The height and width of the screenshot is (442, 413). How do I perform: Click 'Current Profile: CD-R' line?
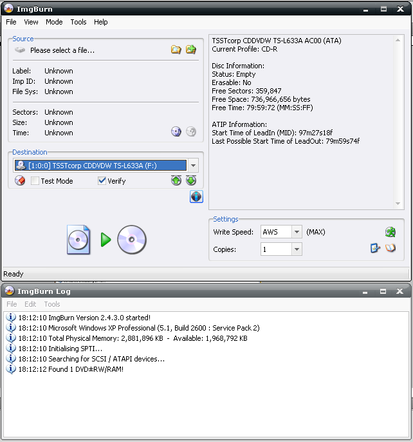tap(244, 49)
